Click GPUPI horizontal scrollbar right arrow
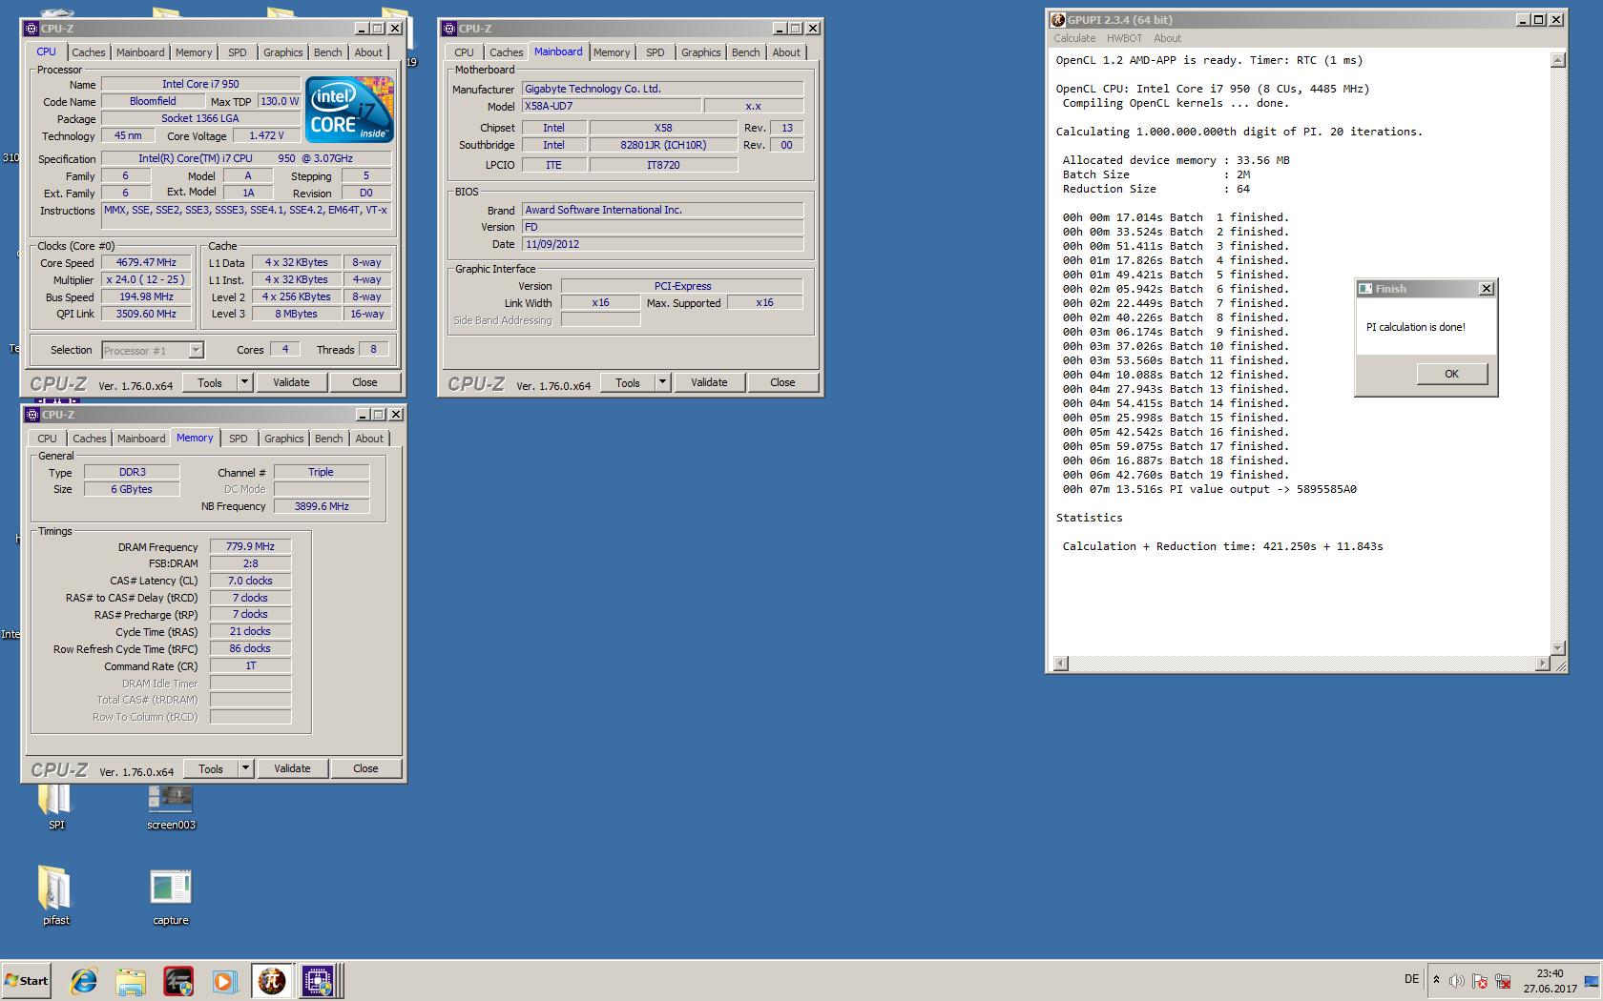This screenshot has width=1603, height=1001. 1543,664
